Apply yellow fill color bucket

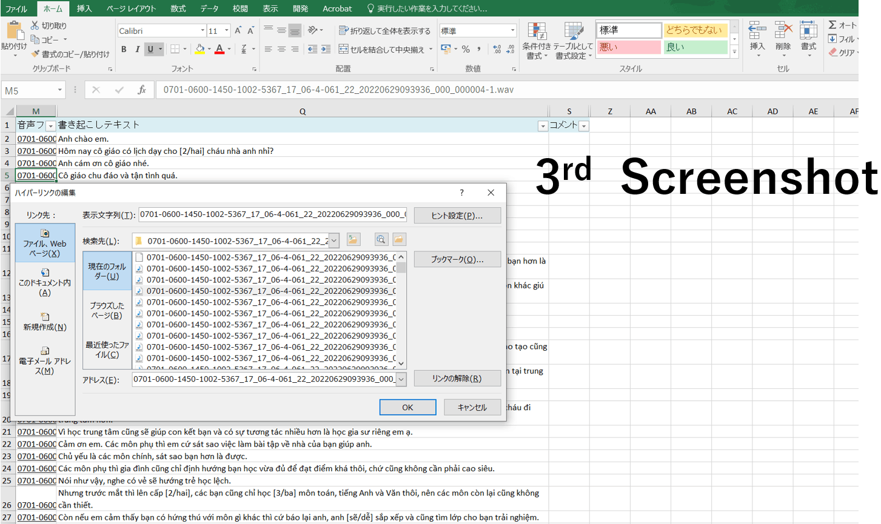pyautogui.click(x=200, y=49)
